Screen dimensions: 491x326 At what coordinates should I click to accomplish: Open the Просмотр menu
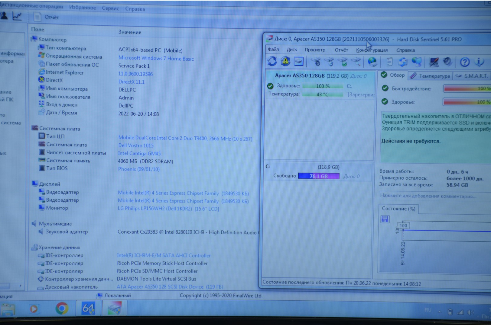pyautogui.click(x=315, y=50)
